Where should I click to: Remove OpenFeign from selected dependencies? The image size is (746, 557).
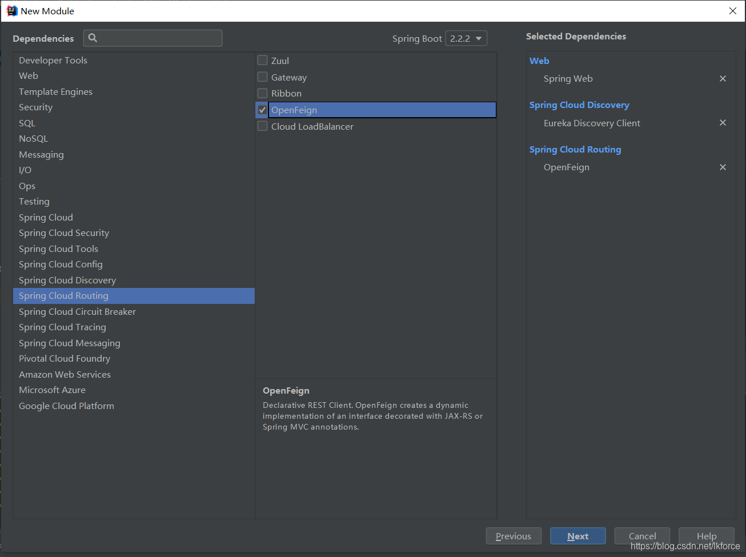point(723,167)
